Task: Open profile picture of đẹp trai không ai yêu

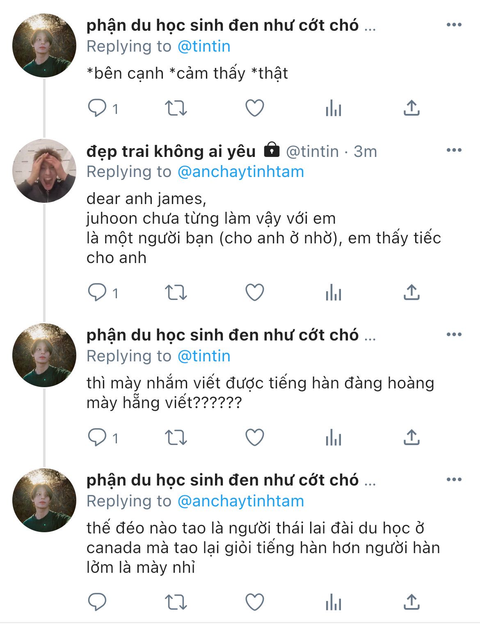Action: [44, 171]
